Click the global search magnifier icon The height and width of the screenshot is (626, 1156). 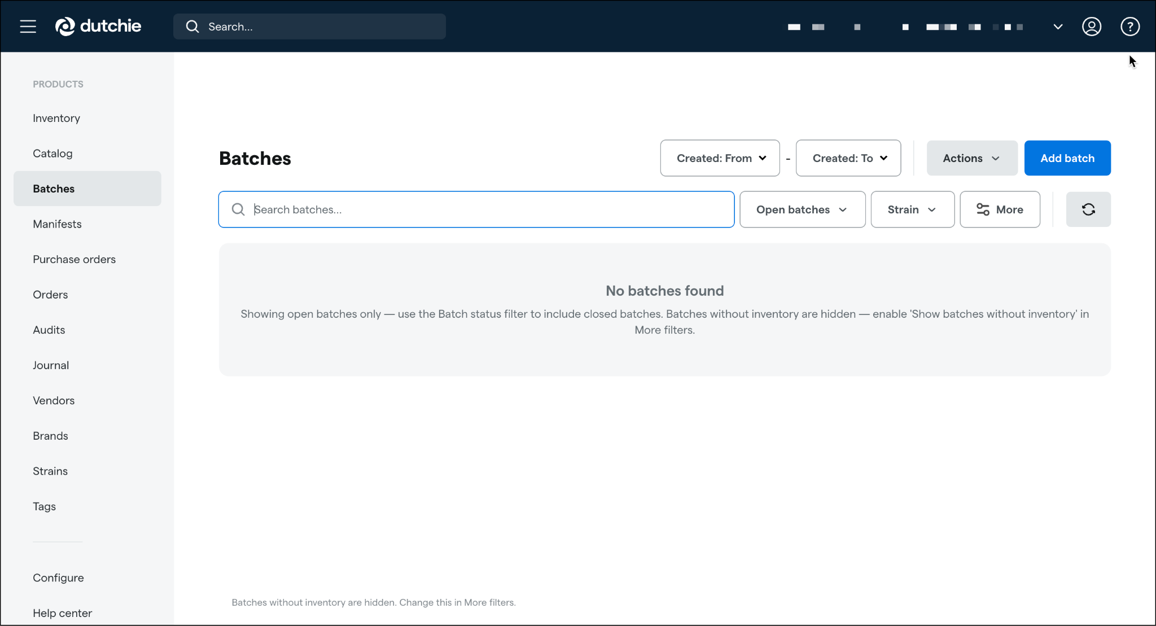coord(192,27)
